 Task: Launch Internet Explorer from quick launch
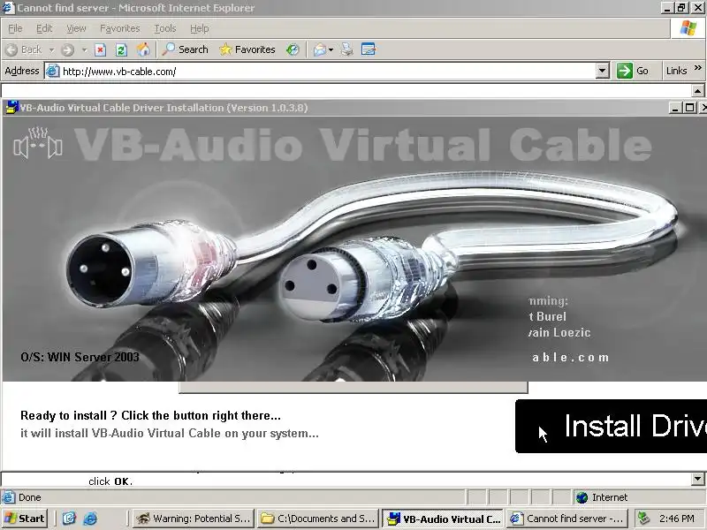pyautogui.click(x=90, y=519)
